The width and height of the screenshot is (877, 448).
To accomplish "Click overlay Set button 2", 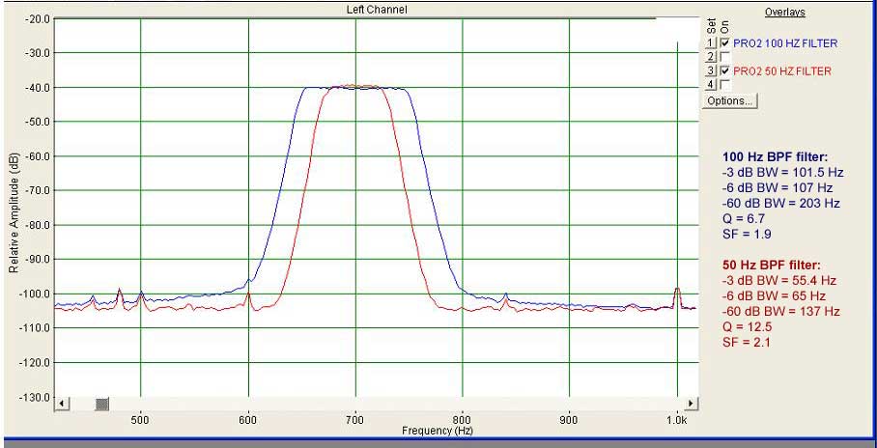I will (x=711, y=57).
